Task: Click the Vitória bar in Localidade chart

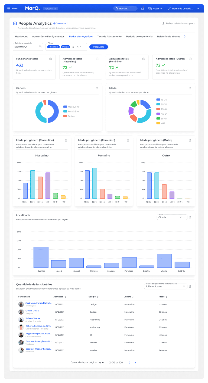Action: pos(164,261)
